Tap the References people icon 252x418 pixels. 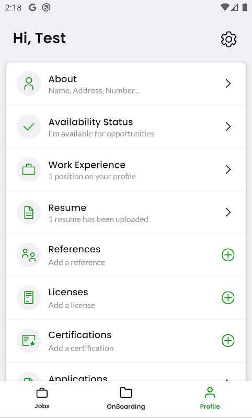tap(29, 255)
